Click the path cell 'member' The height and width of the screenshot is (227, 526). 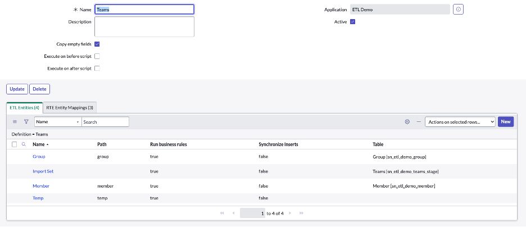[x=105, y=186]
